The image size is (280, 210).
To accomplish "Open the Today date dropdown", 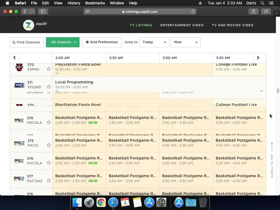I will (x=154, y=42).
